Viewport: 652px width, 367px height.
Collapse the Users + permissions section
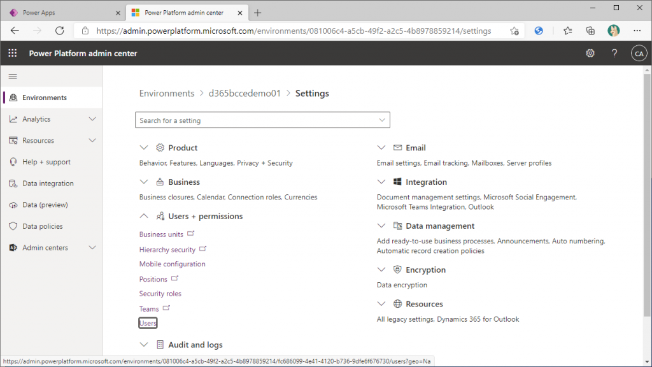click(144, 216)
